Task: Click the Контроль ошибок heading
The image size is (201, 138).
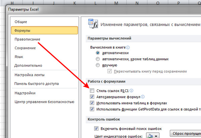Action: tap(104, 119)
